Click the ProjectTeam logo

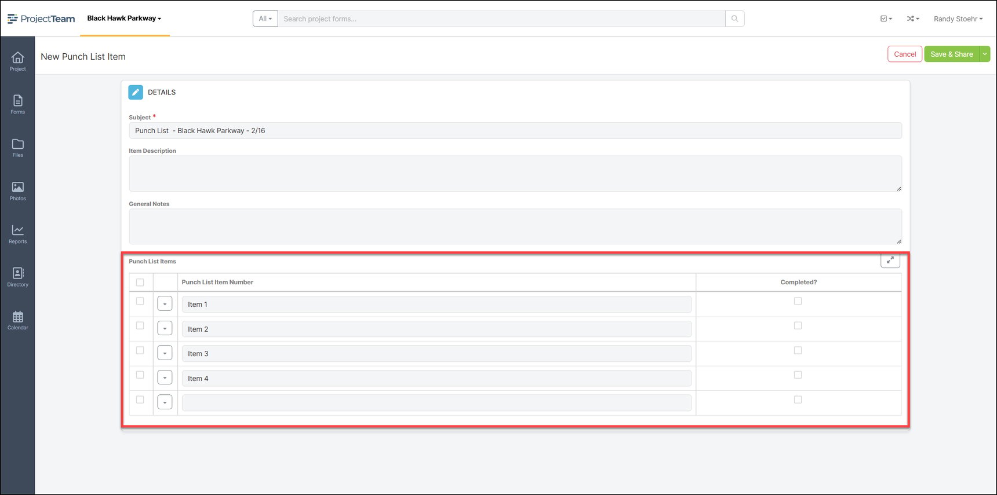coord(41,19)
